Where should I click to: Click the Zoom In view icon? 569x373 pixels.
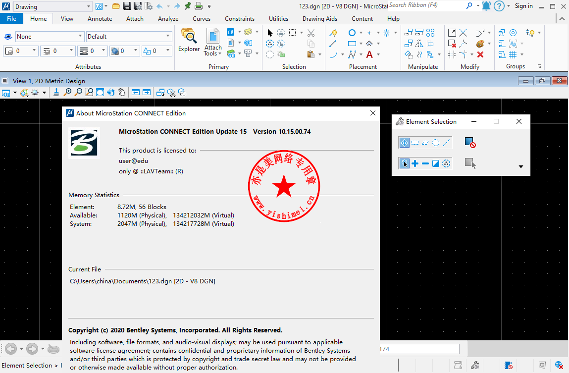[x=67, y=93]
